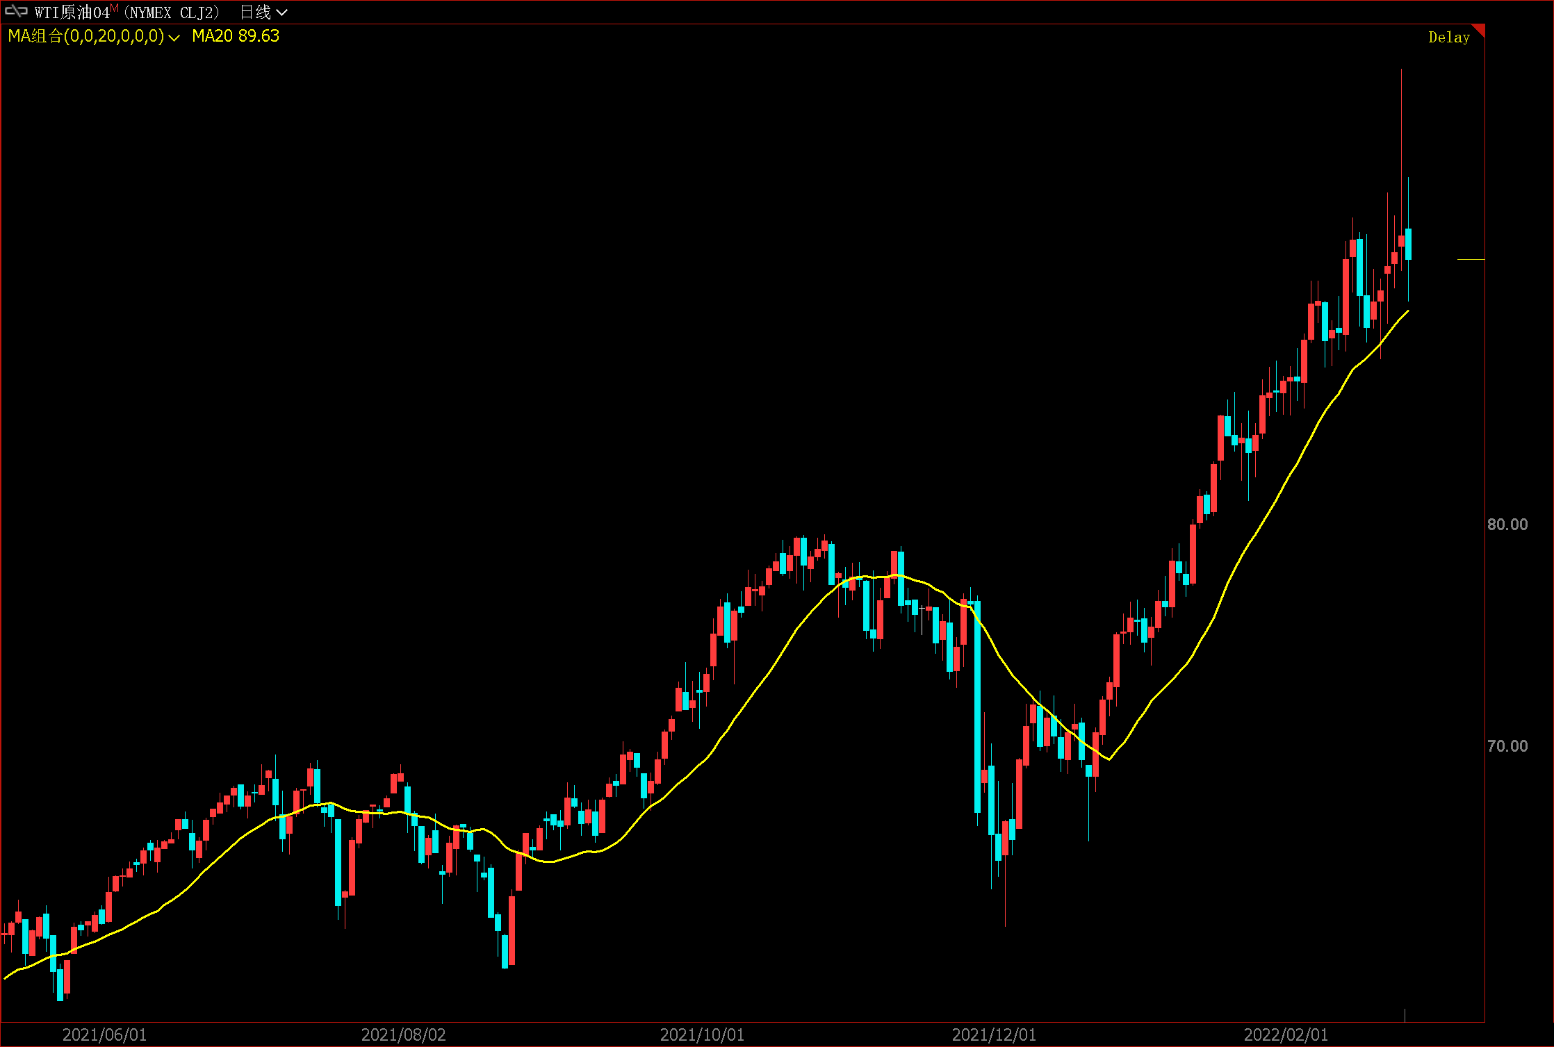Click the MA20 89.63 value readout
The image size is (1554, 1047).
[x=236, y=36]
